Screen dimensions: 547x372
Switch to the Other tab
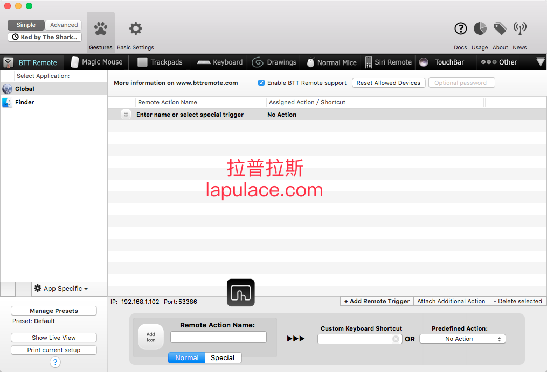pyautogui.click(x=499, y=62)
